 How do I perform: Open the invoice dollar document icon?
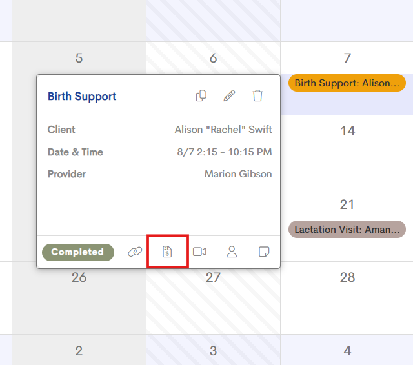(167, 252)
